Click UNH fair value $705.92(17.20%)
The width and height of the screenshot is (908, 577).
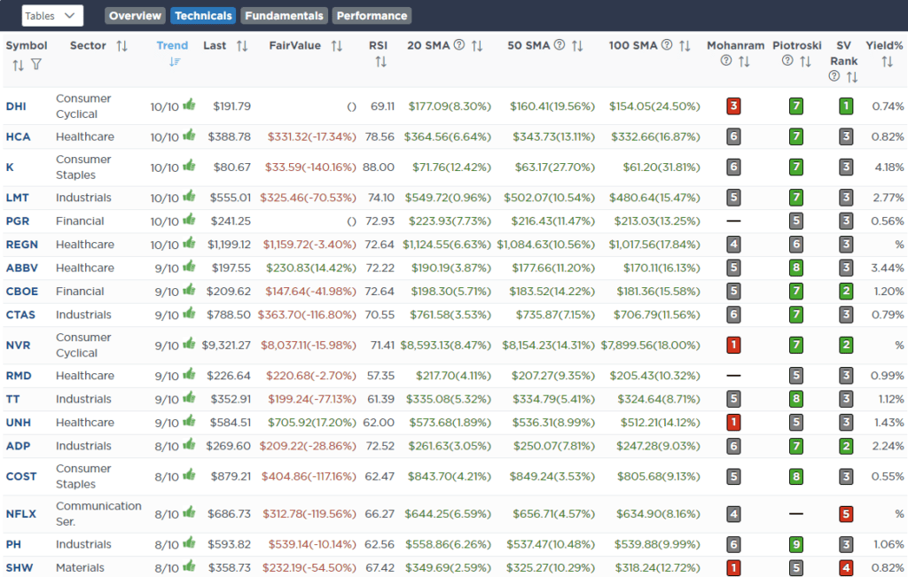311,423
